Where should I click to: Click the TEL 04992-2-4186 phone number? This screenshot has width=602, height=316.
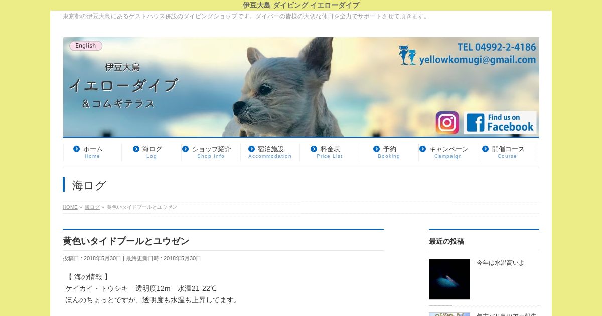point(497,47)
